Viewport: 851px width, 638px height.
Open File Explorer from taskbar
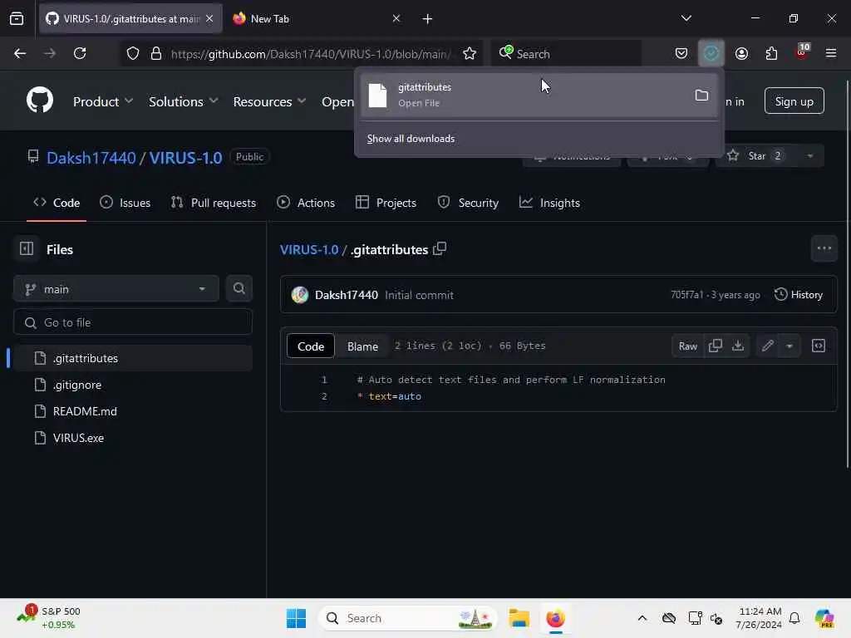click(x=519, y=618)
